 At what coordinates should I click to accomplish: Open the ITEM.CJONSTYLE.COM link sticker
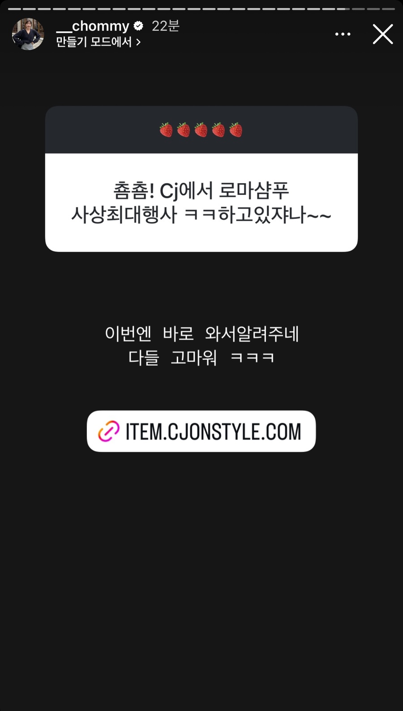201,431
